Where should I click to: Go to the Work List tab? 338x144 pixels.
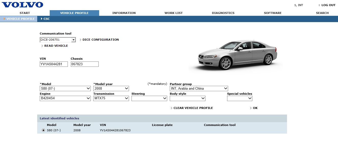pyautogui.click(x=174, y=13)
